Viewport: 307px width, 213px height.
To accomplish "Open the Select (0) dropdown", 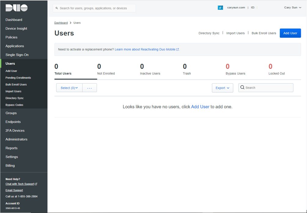I will 69,88.
